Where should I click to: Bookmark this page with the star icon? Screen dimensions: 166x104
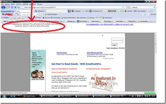(123, 7)
